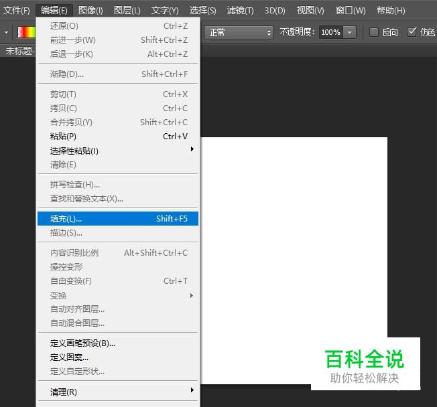
Task: Choose 定义画笔预设(B)... menu item
Action: click(x=118, y=343)
